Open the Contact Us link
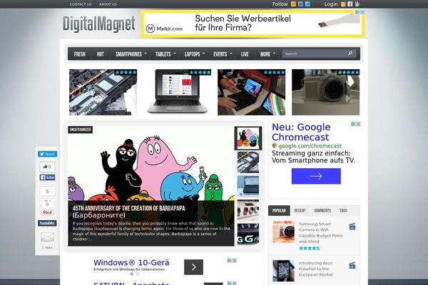 pos(81,4)
